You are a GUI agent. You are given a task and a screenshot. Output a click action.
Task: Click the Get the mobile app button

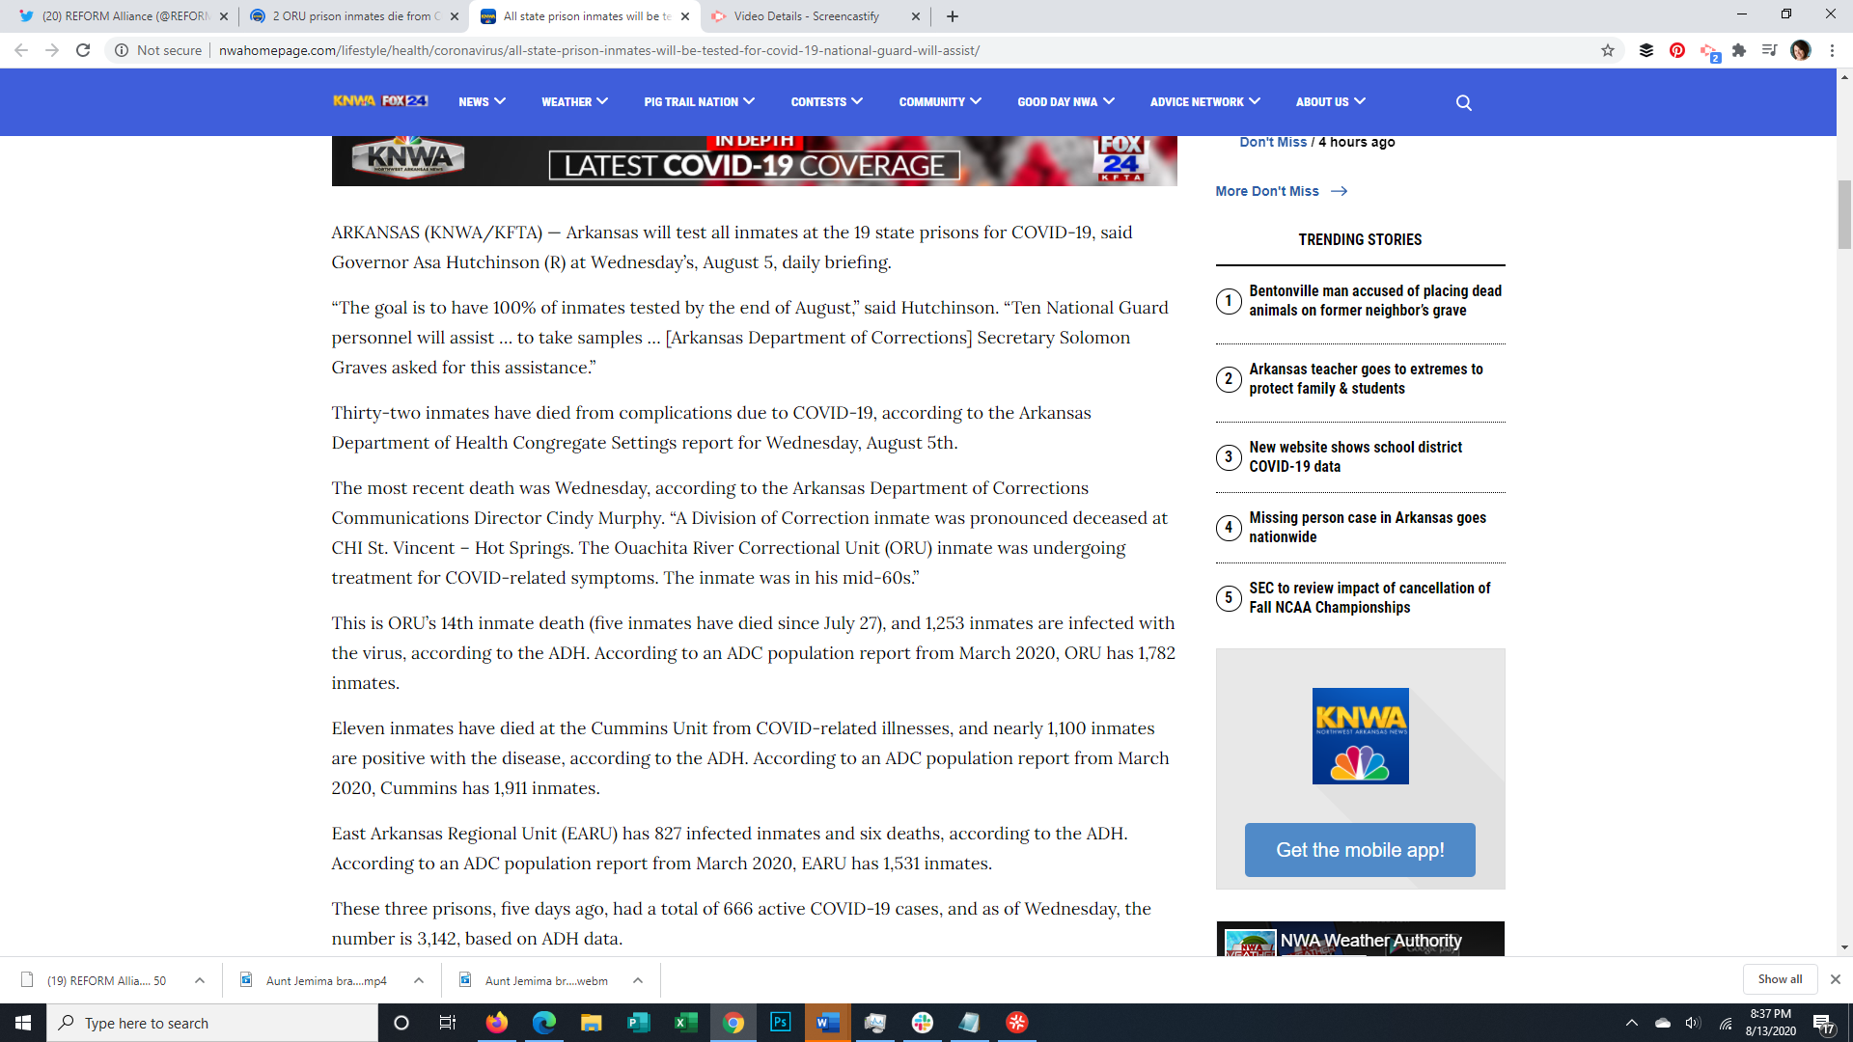coord(1359,850)
